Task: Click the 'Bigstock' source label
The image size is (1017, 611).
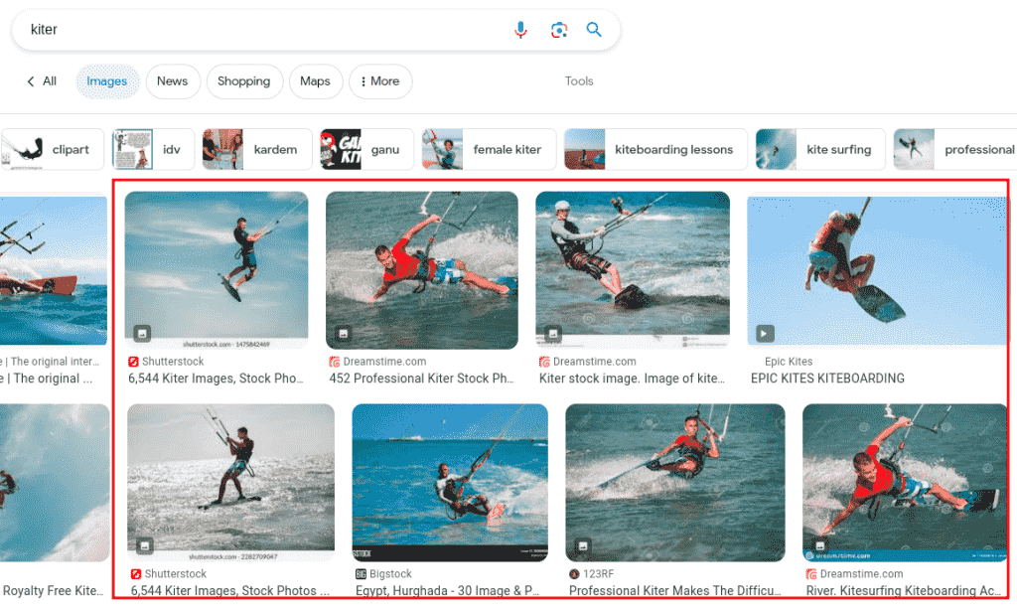Action: (x=390, y=574)
